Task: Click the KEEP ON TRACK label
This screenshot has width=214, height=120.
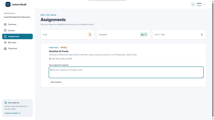Action: tap(48, 15)
